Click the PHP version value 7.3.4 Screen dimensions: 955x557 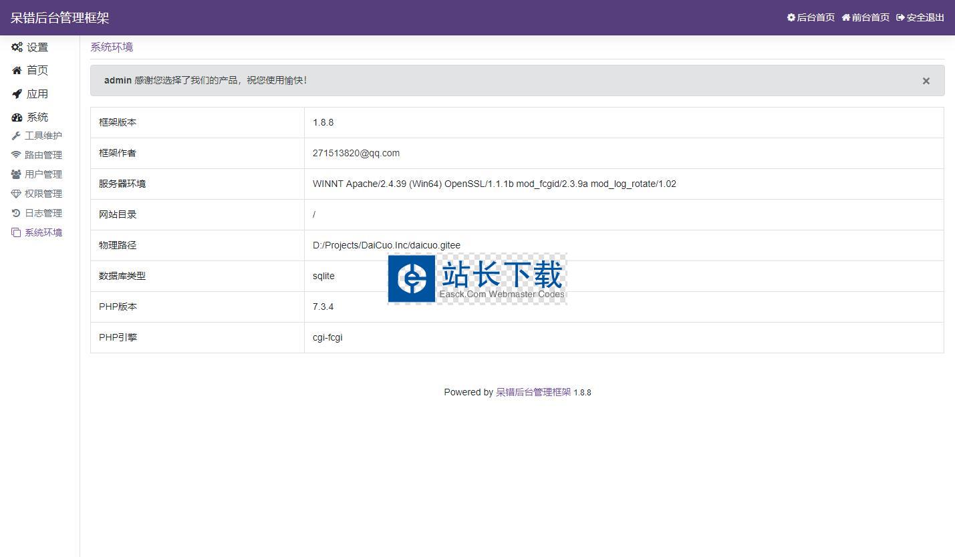(323, 307)
